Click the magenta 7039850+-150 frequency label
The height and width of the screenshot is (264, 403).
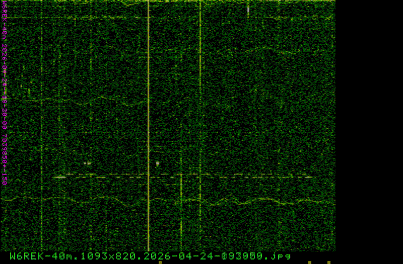[5, 159]
